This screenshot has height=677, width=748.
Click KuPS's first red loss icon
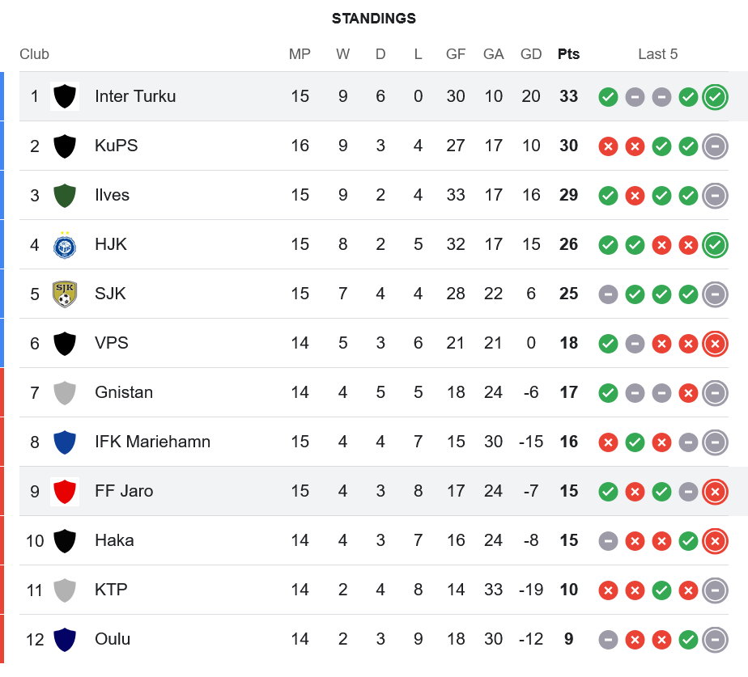(x=608, y=146)
